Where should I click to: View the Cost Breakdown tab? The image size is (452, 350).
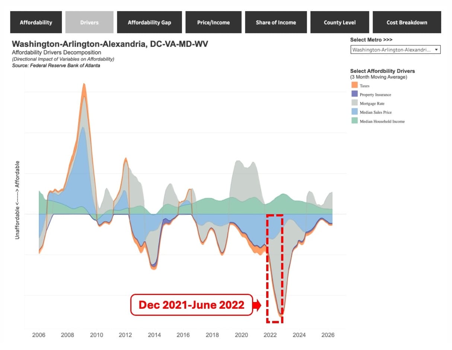click(x=407, y=22)
